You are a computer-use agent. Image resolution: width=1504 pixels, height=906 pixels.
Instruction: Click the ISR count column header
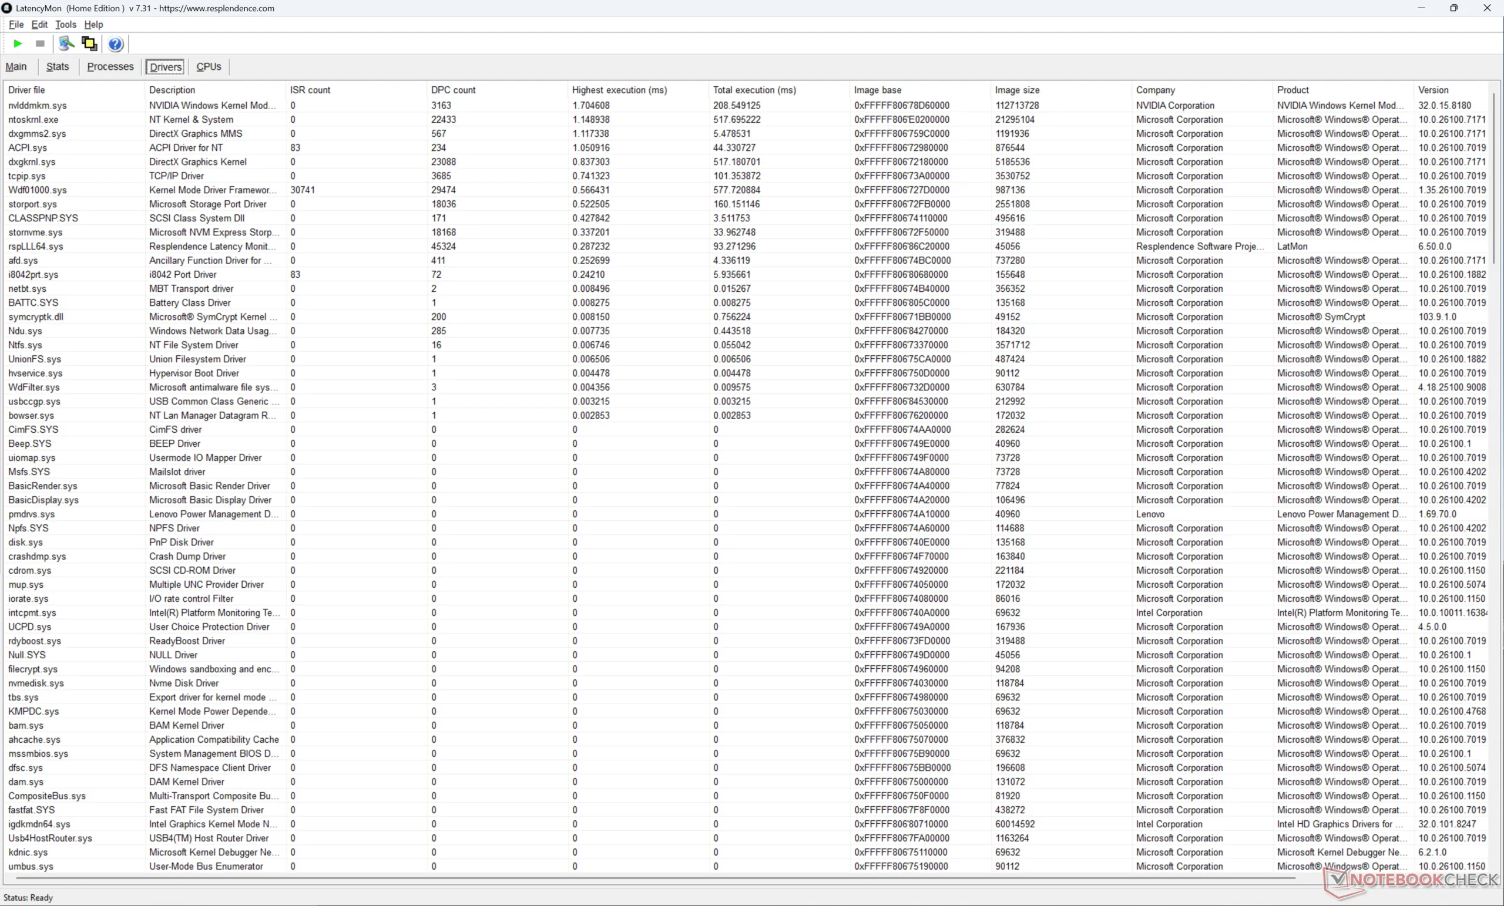pos(310,90)
